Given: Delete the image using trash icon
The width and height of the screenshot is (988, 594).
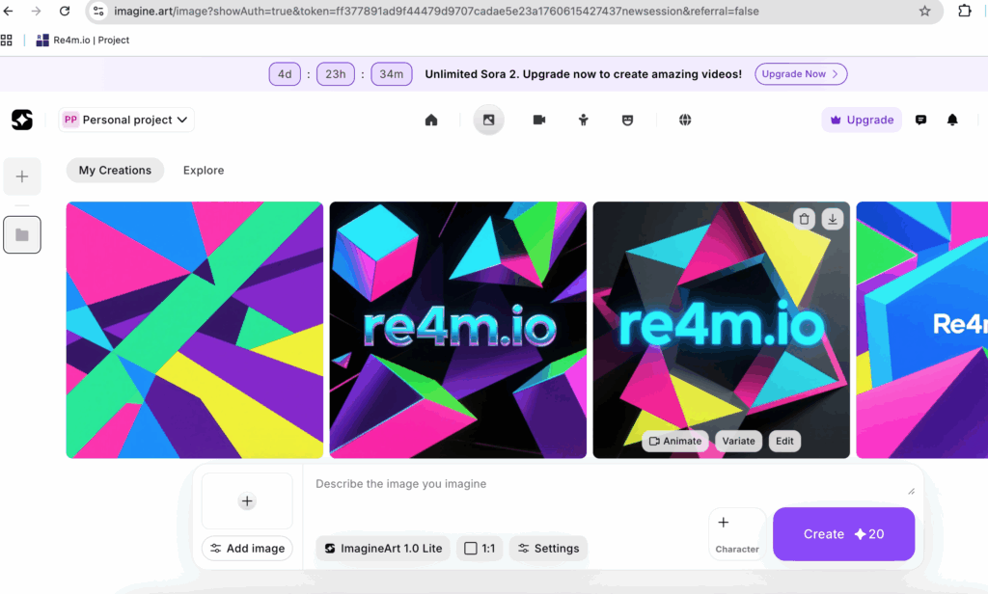Looking at the screenshot, I should point(804,219).
